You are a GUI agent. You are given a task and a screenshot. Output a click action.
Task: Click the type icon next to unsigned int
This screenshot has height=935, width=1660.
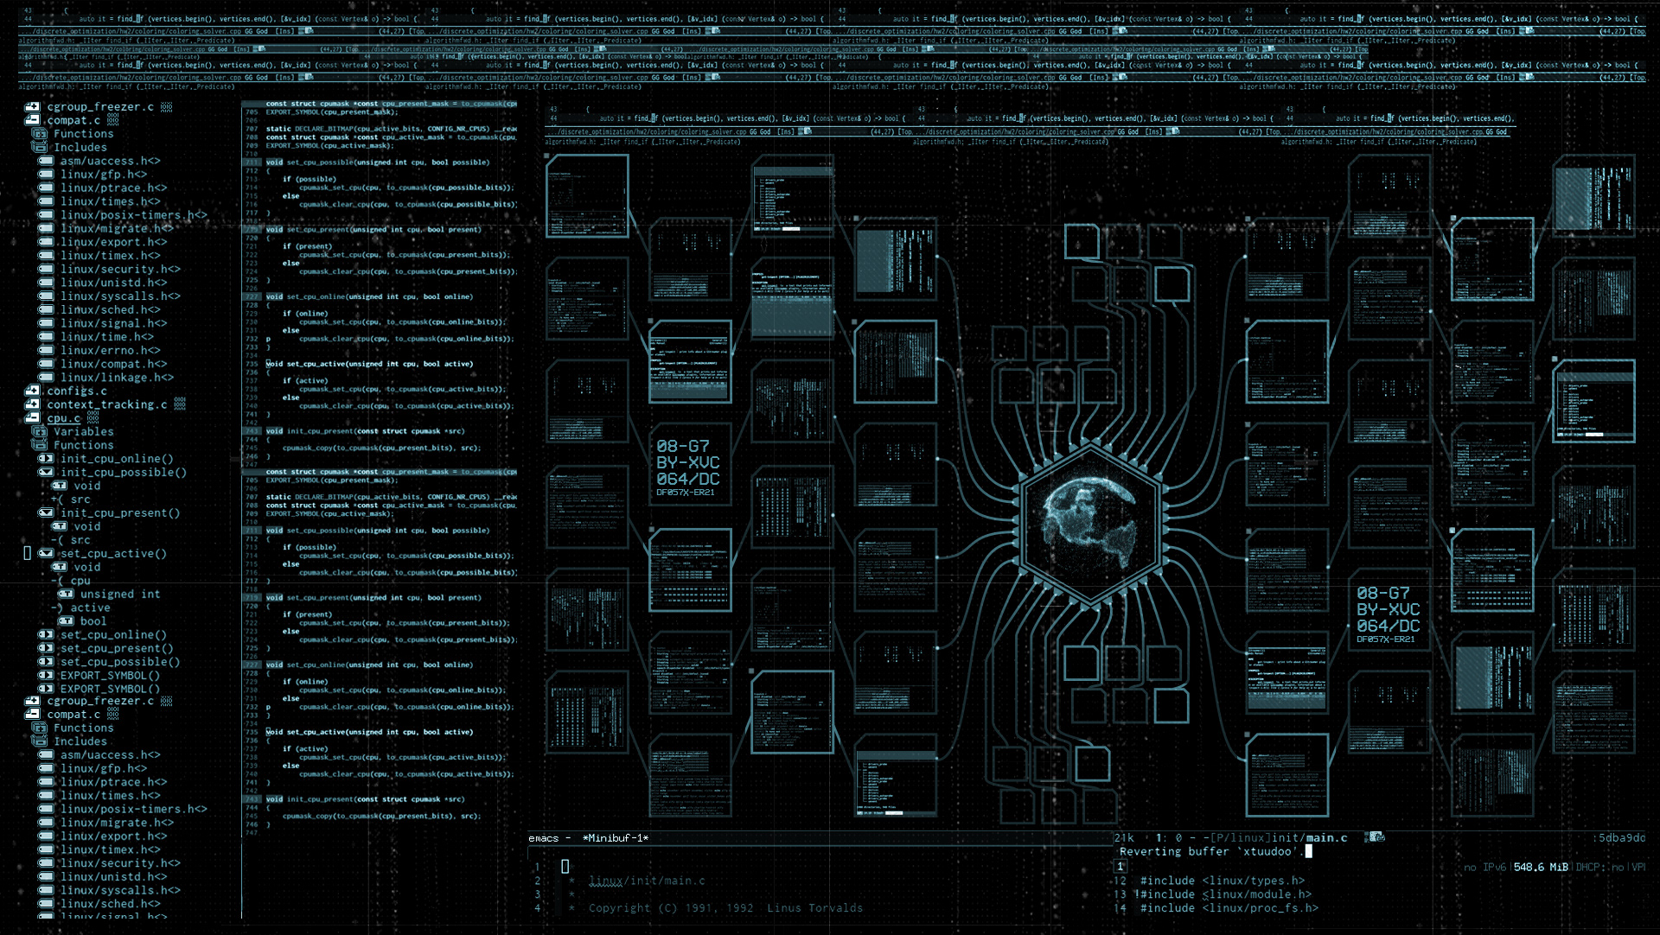point(66,595)
